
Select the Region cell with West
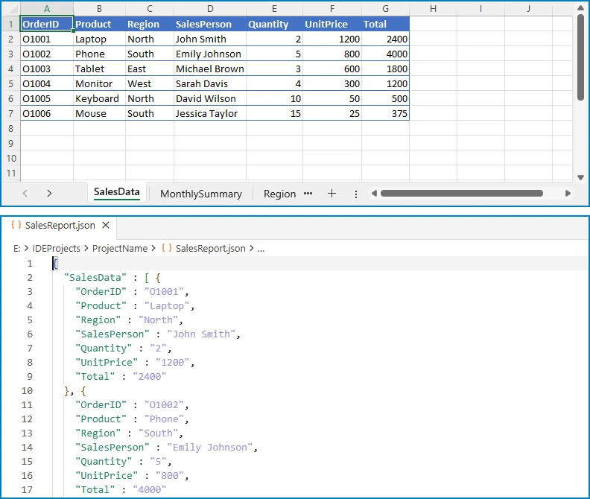click(150, 83)
